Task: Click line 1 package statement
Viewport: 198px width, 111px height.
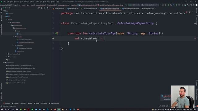Action: (123, 13)
